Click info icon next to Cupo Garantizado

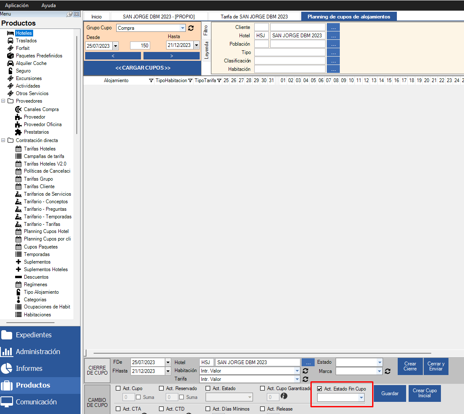tap(284, 396)
